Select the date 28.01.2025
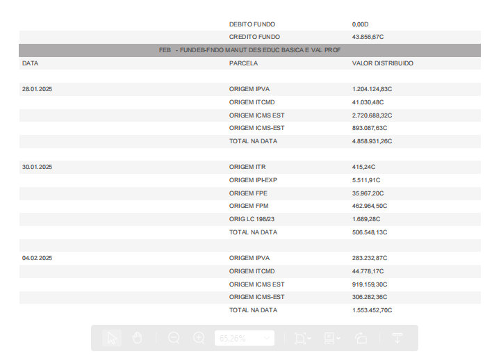Viewport: 501px width, 354px height. click(37, 90)
